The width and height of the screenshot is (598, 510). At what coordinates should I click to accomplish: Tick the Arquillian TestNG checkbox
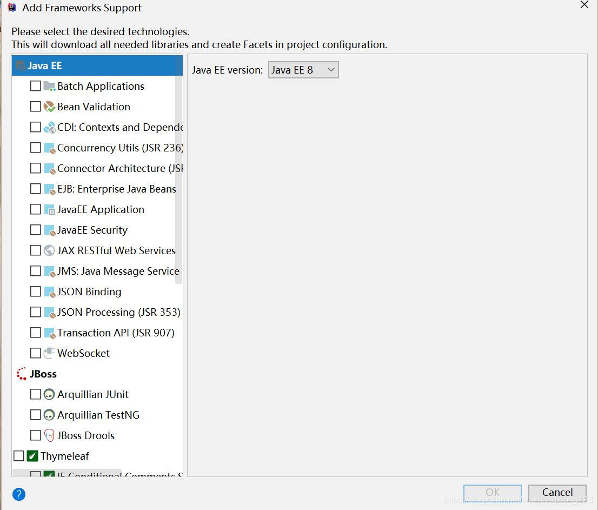pos(36,415)
